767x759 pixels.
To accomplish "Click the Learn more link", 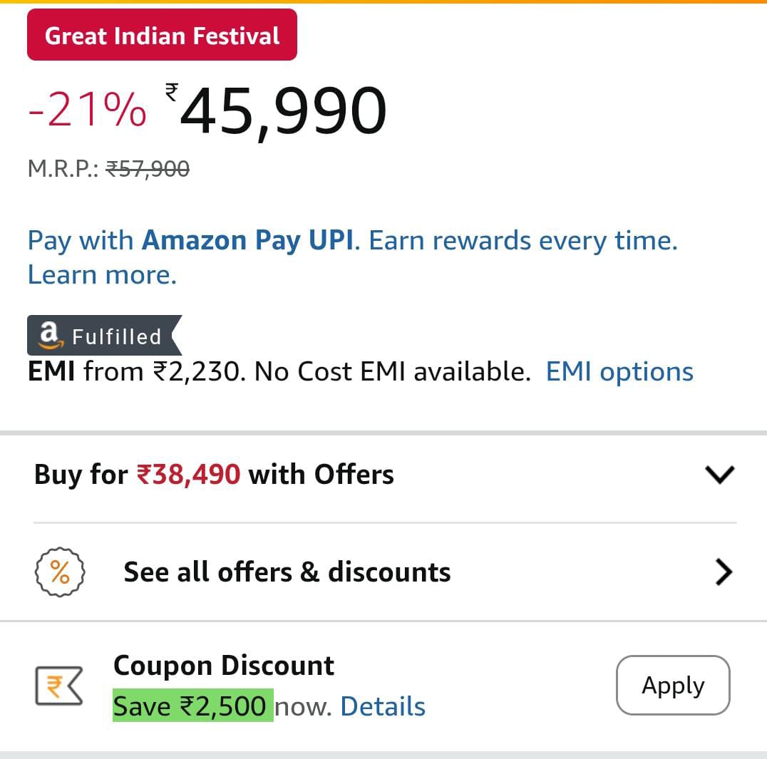I will [x=102, y=274].
